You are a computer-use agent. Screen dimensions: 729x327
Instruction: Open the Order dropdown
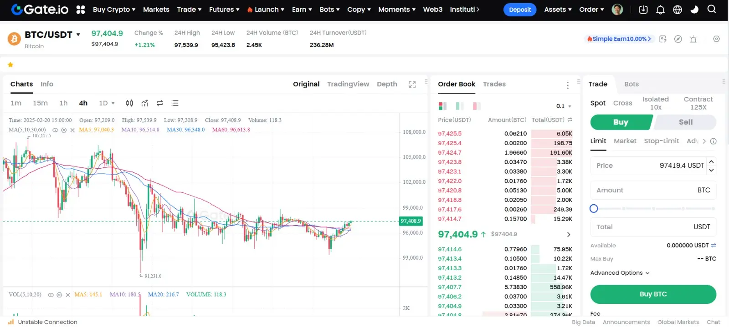(x=591, y=10)
